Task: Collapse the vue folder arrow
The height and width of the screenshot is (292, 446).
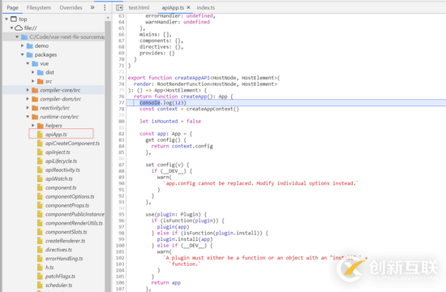Action: point(28,63)
